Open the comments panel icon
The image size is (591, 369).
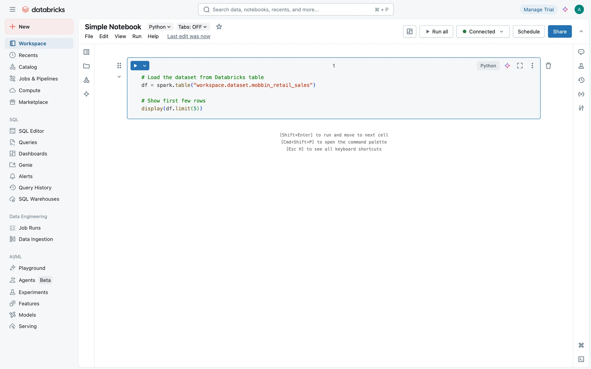point(581,52)
